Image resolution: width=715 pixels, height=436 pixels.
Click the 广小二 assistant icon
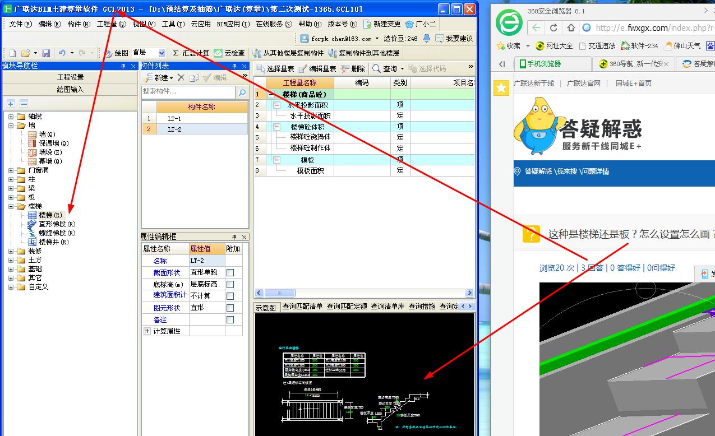[421, 24]
